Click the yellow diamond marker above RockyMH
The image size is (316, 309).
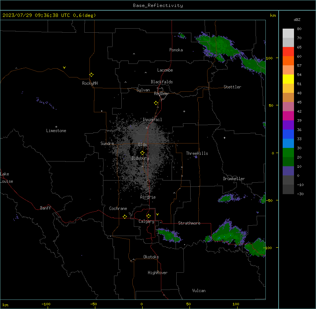(91, 75)
